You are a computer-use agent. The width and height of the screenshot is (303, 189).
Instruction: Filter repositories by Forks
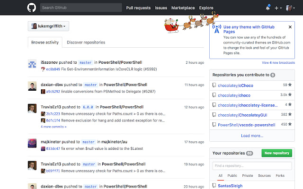280,175
